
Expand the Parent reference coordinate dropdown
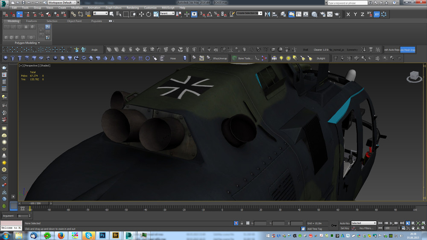tap(167, 13)
